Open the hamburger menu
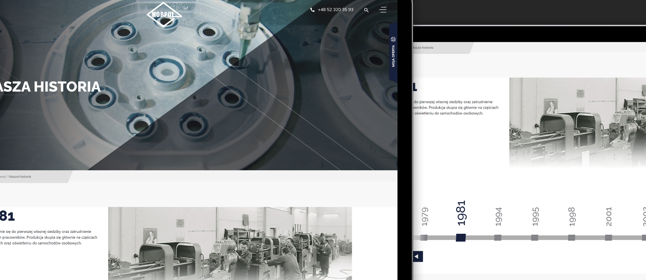Image resolution: width=646 pixels, height=280 pixels. click(x=383, y=9)
